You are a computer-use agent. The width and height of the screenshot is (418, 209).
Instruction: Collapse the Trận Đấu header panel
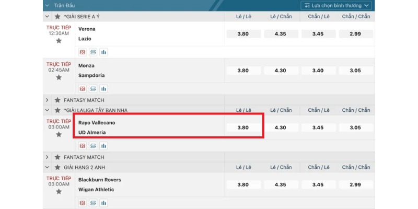48,6
